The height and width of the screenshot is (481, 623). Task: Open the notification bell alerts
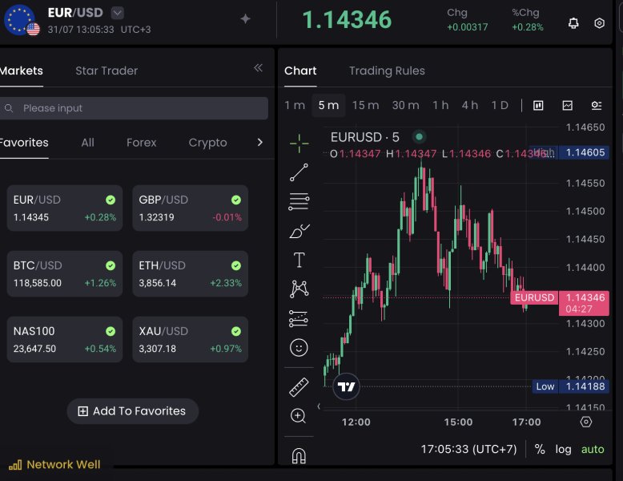(573, 23)
